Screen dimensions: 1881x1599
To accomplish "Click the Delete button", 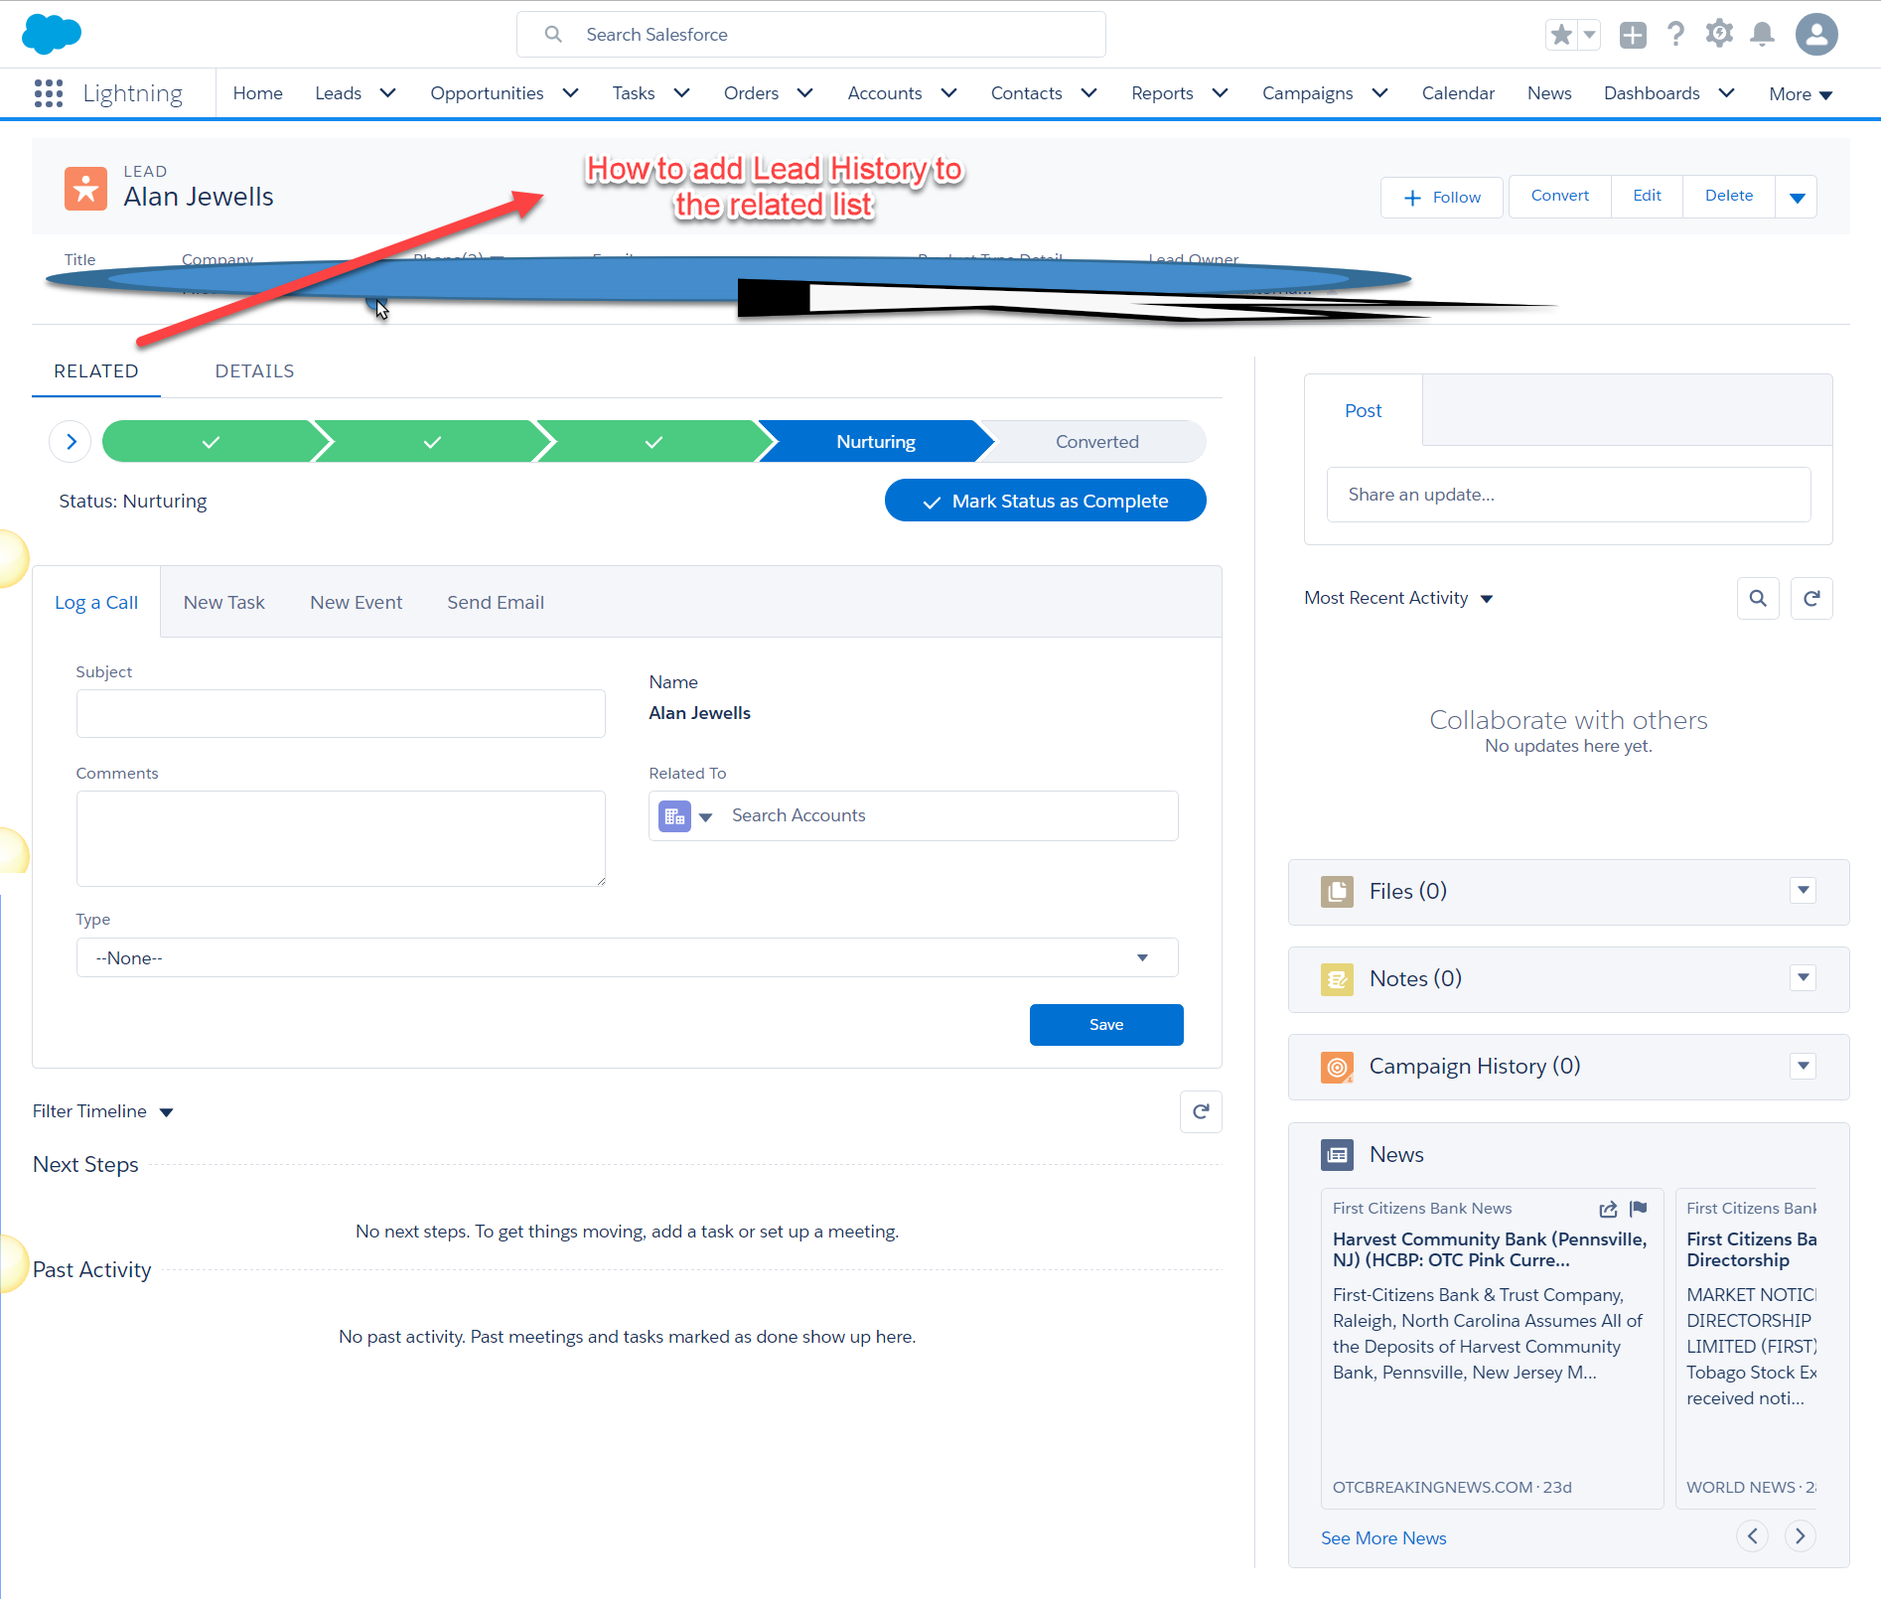I will tap(1729, 196).
